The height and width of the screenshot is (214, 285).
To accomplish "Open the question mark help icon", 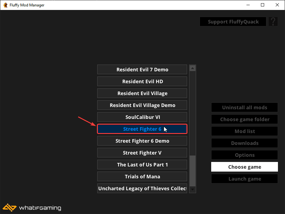I will click(x=273, y=22).
